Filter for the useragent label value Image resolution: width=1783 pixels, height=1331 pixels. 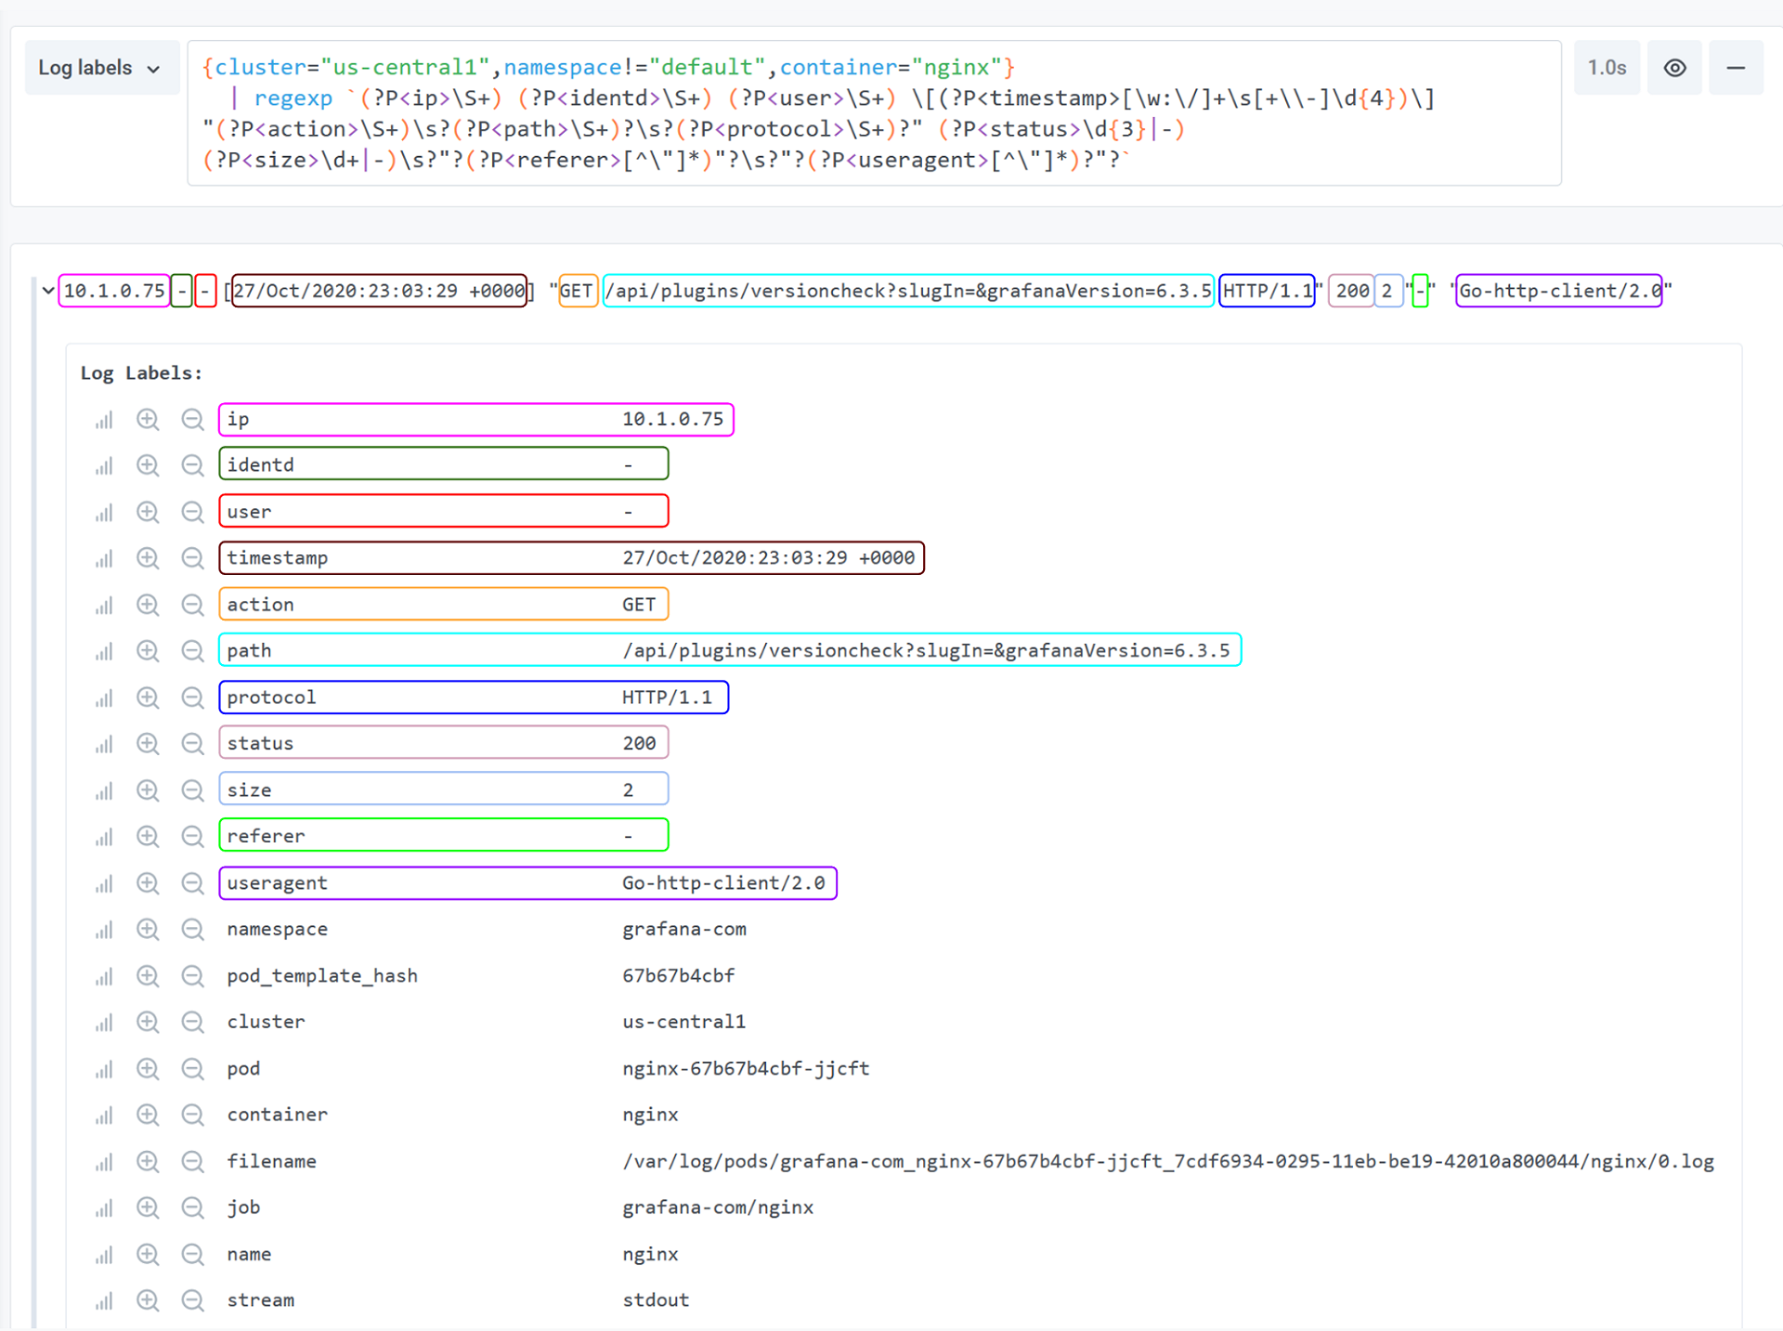click(148, 882)
